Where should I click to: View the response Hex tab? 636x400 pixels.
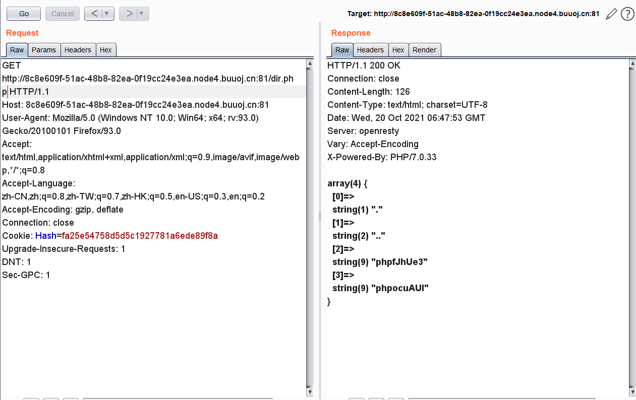[x=398, y=50]
